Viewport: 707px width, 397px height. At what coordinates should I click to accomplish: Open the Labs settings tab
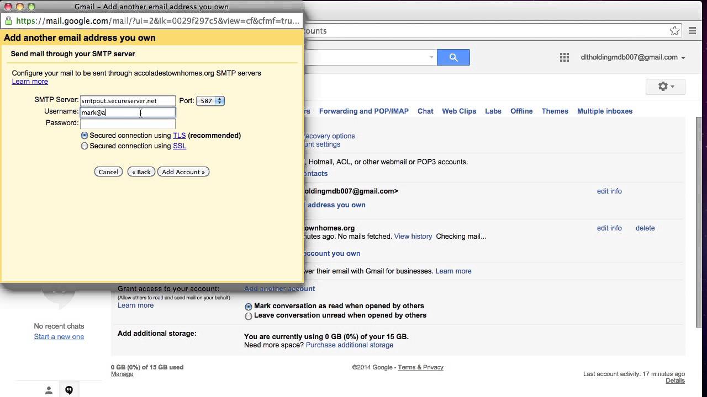[493, 111]
